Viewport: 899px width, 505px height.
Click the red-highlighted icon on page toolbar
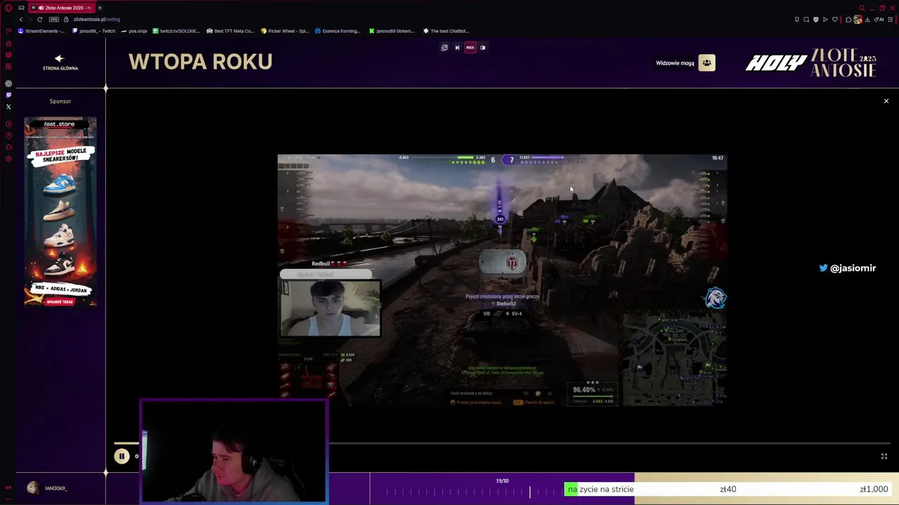(470, 48)
